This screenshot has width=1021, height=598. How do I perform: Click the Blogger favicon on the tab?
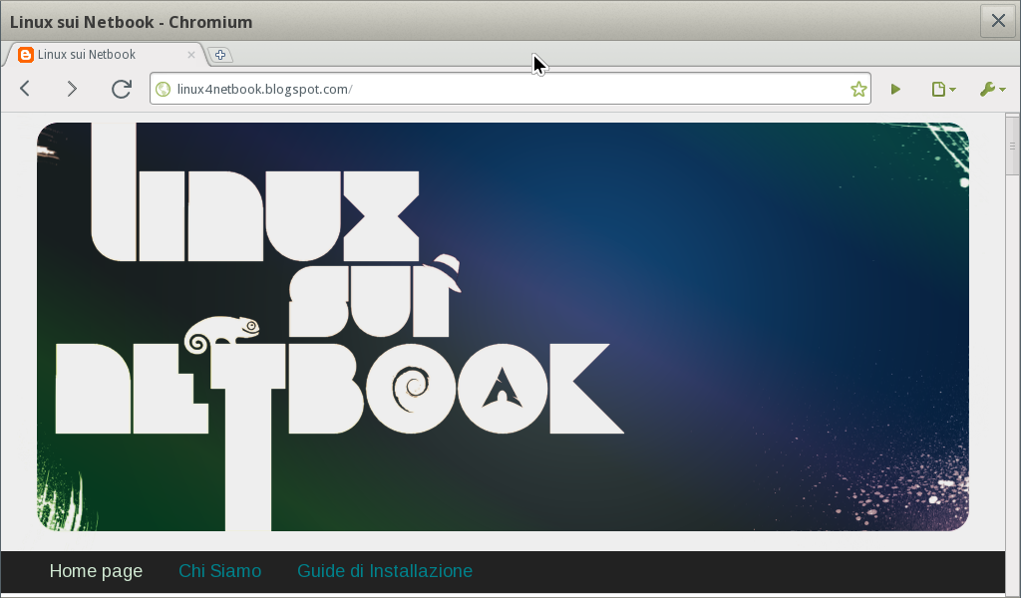pyautogui.click(x=25, y=55)
